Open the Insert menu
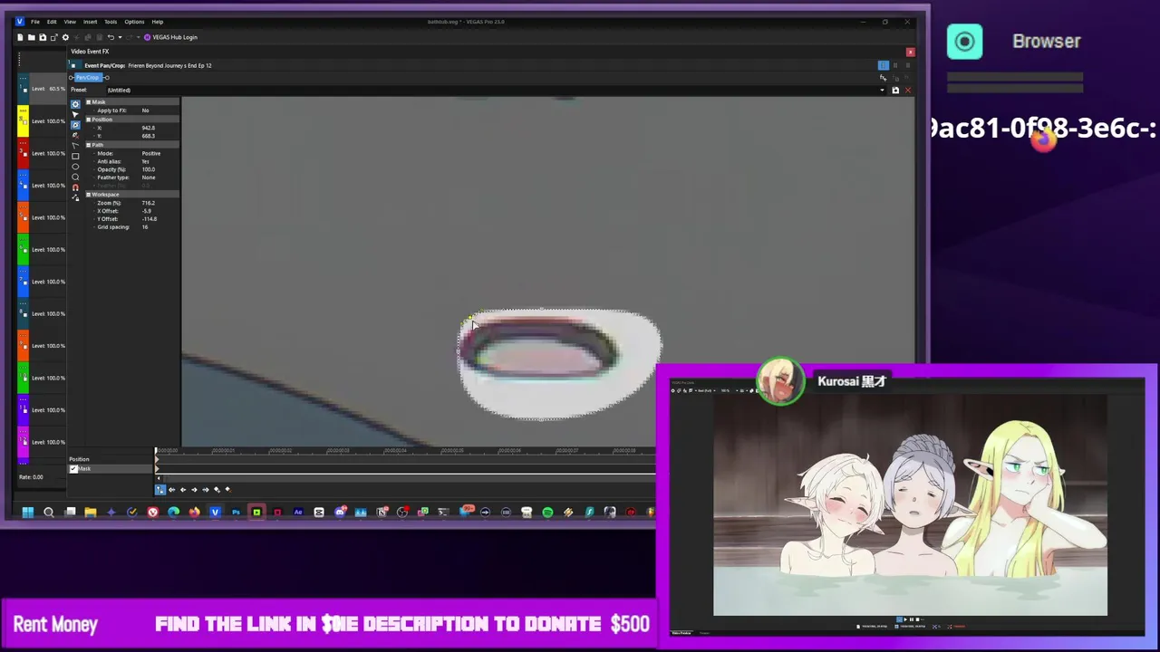The height and width of the screenshot is (652, 1160). (x=90, y=22)
